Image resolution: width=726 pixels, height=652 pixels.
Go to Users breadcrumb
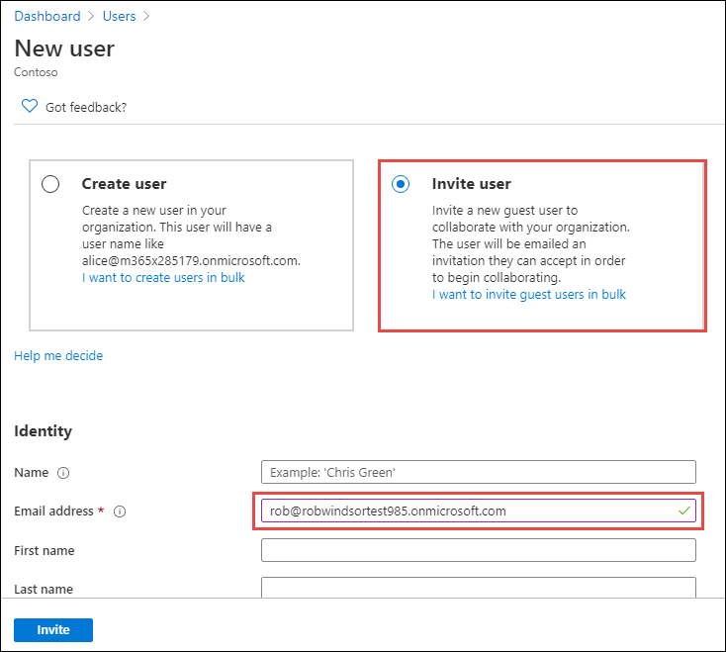119,16
